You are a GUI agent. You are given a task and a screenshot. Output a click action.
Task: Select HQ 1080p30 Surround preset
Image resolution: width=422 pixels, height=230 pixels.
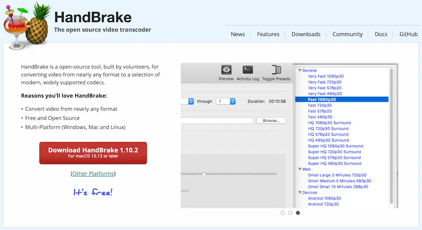click(330, 123)
